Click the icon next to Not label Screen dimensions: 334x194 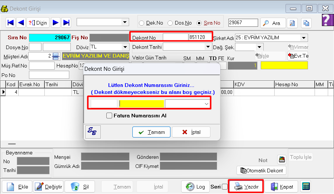tap(282, 160)
